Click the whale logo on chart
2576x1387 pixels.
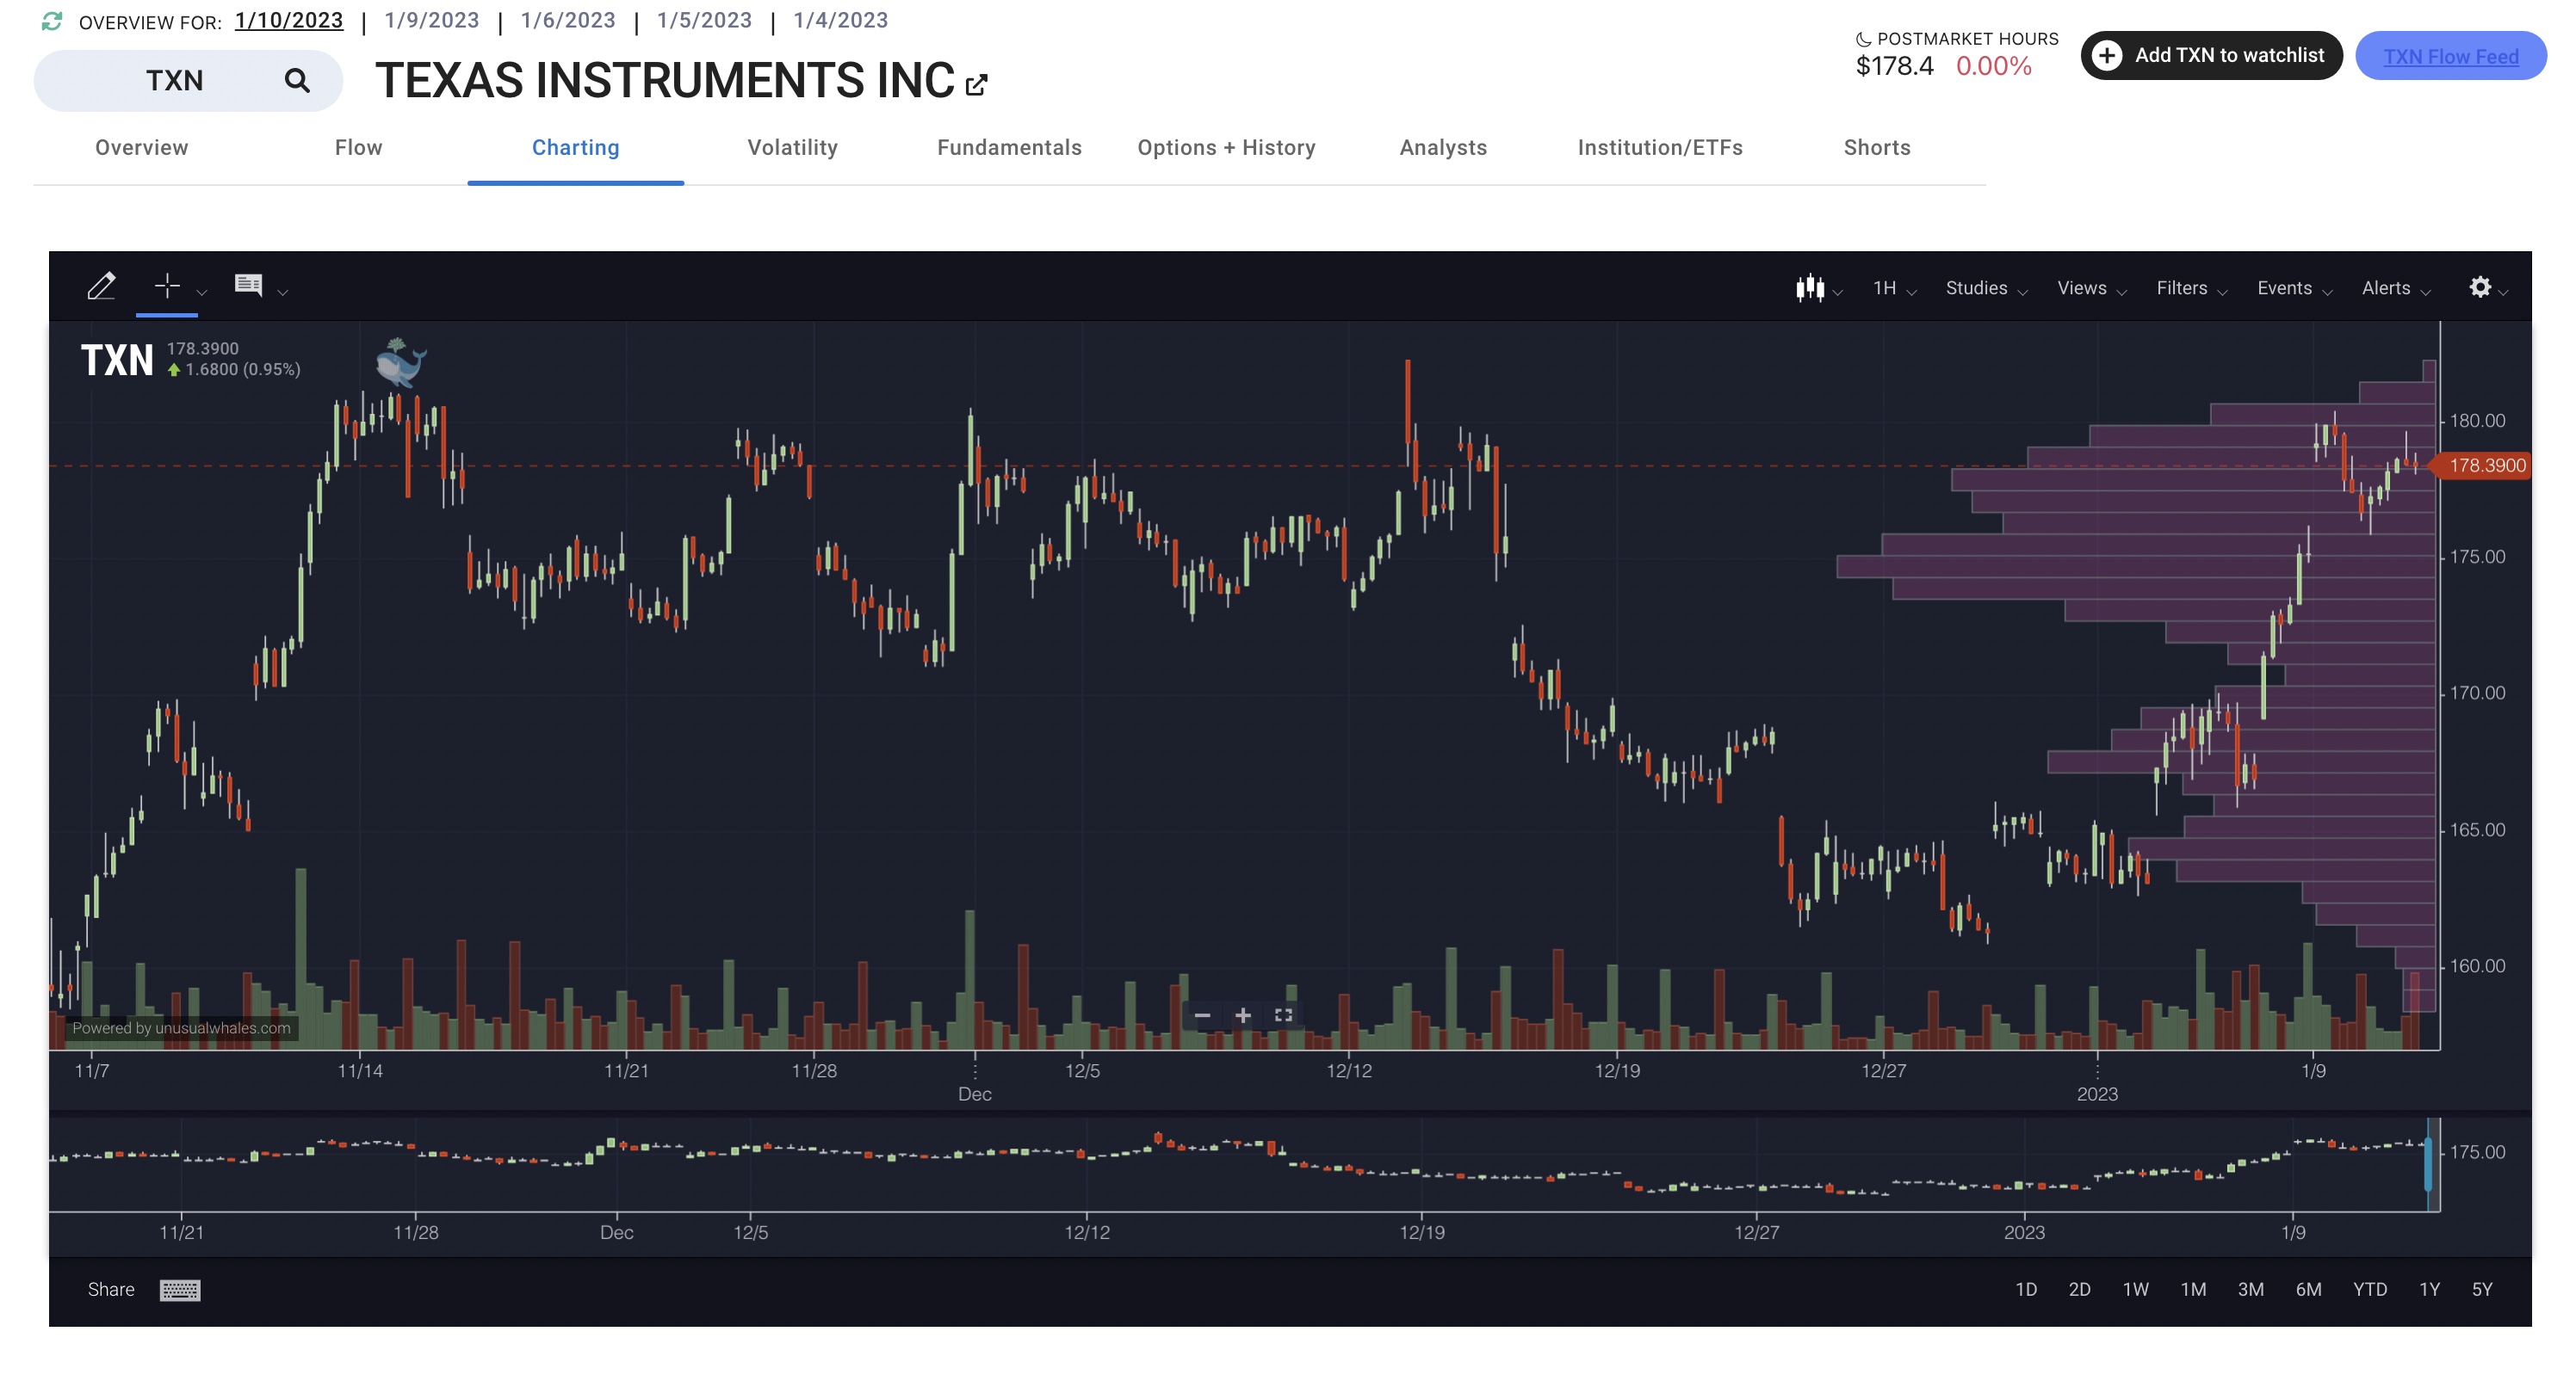click(x=401, y=361)
